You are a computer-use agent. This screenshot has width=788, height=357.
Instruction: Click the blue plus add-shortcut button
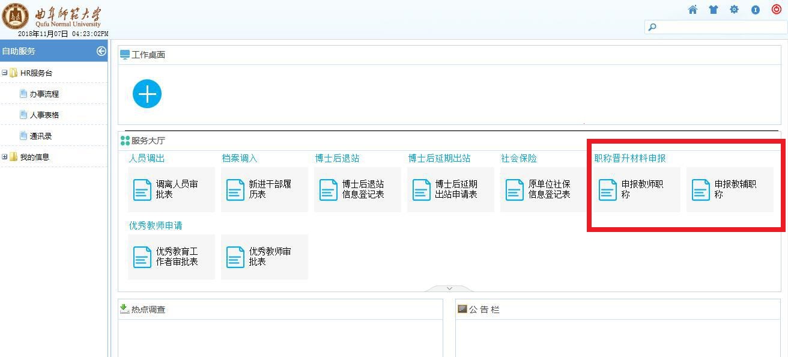coord(147,94)
